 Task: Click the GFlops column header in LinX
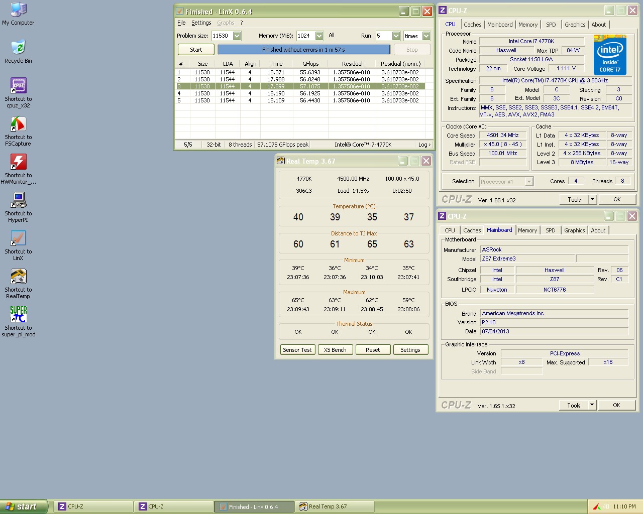(x=310, y=64)
